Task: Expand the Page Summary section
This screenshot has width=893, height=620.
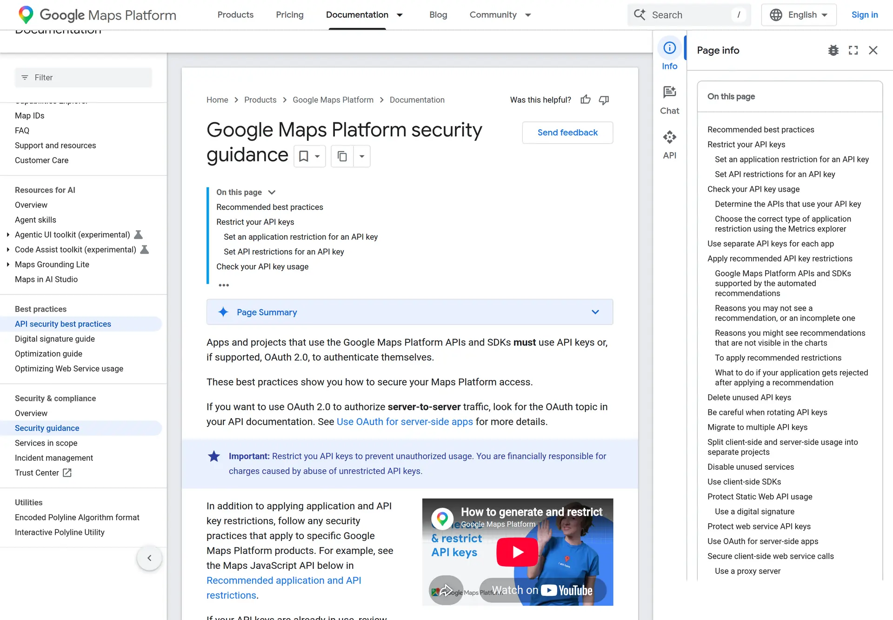Action: pyautogui.click(x=409, y=312)
